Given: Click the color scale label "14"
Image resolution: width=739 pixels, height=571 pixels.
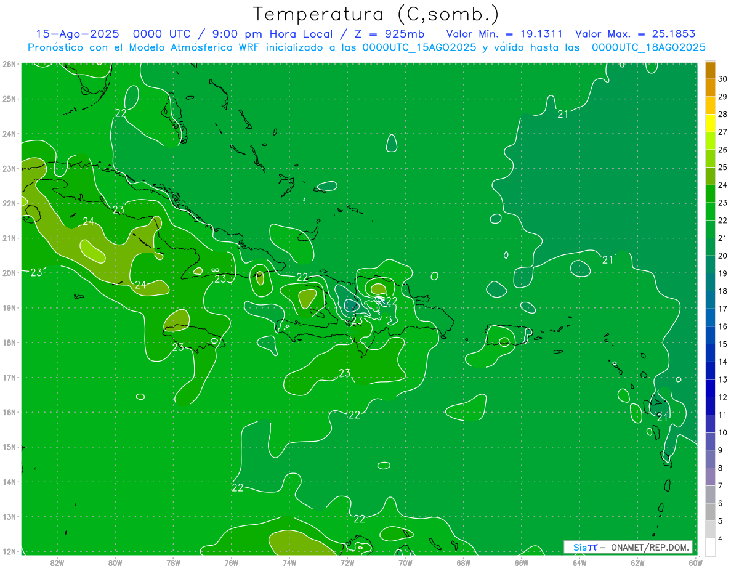Looking at the screenshot, I should click(723, 362).
